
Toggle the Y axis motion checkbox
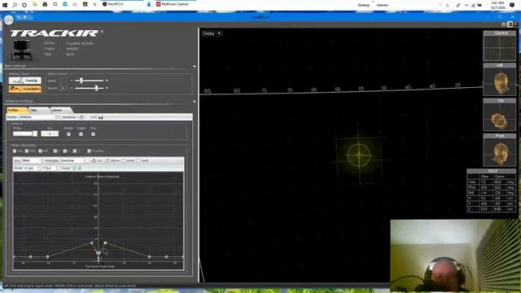pos(65,151)
